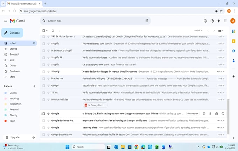The image size is (238, 151).
Task: Open the input tools dropdown
Action: 221,31
